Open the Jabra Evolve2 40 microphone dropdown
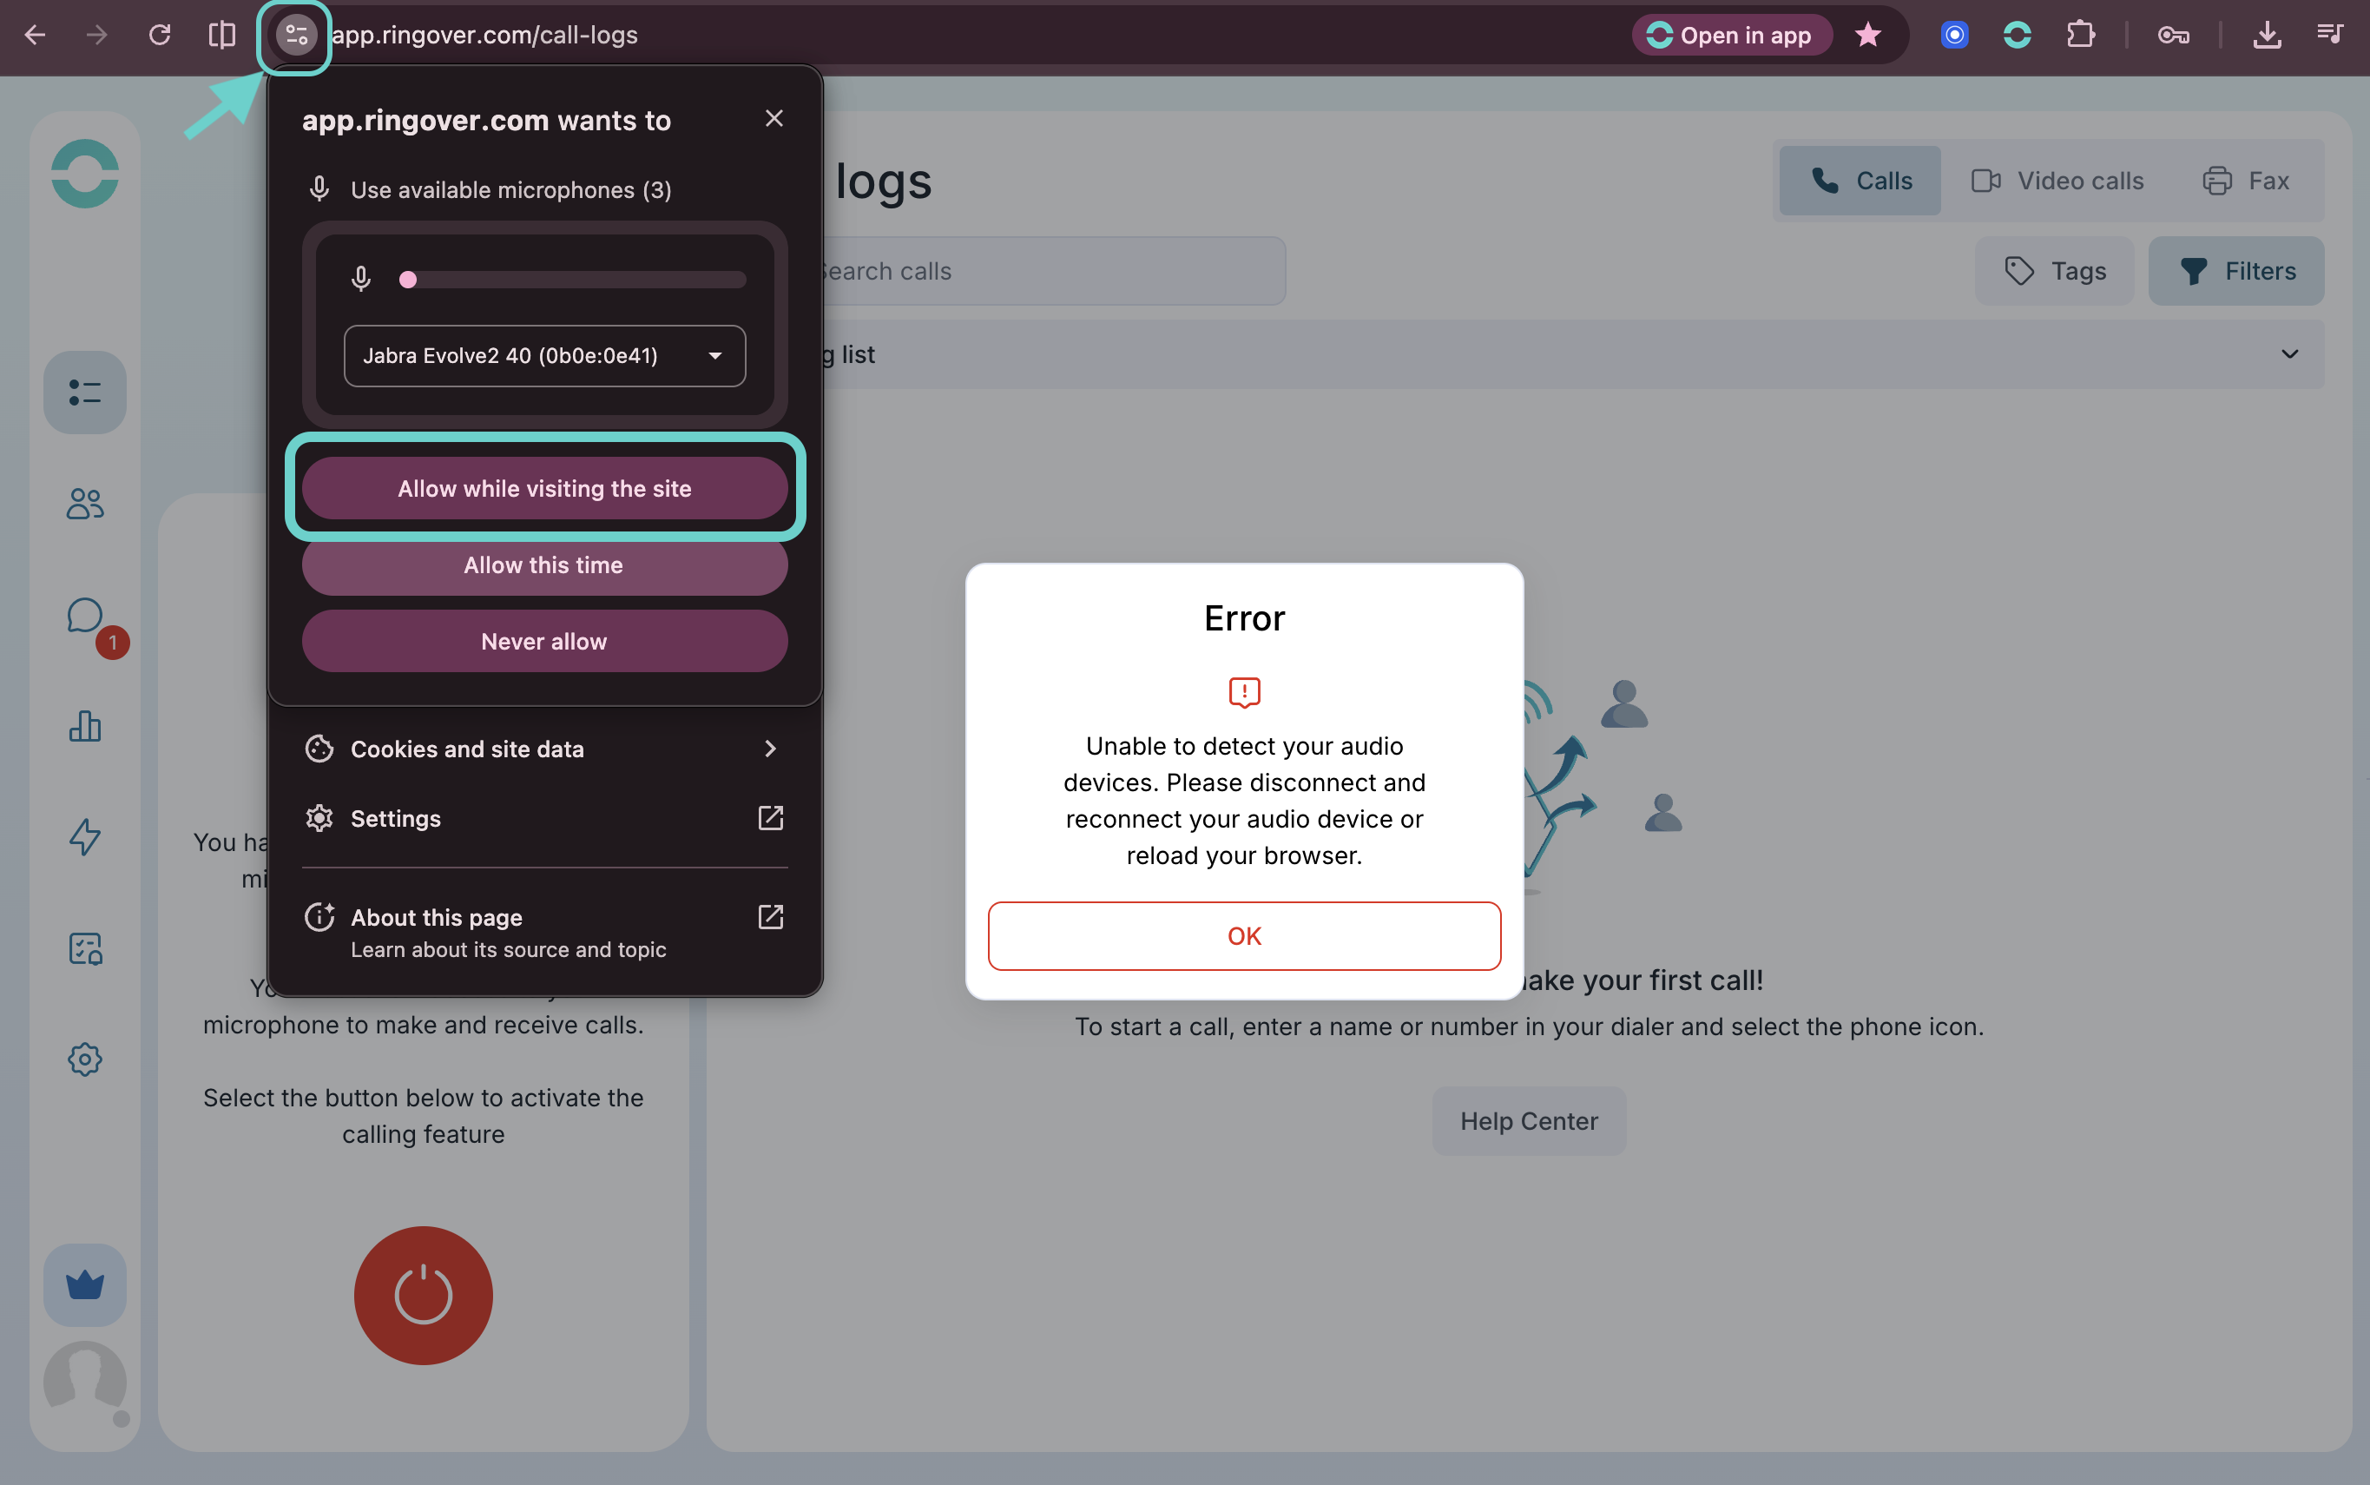The height and width of the screenshot is (1485, 2370). point(545,355)
